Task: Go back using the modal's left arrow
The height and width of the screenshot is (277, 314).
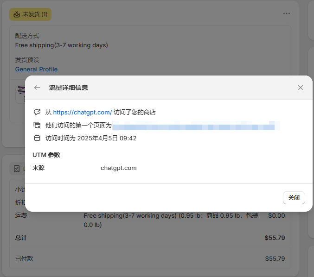Action: click(37, 88)
